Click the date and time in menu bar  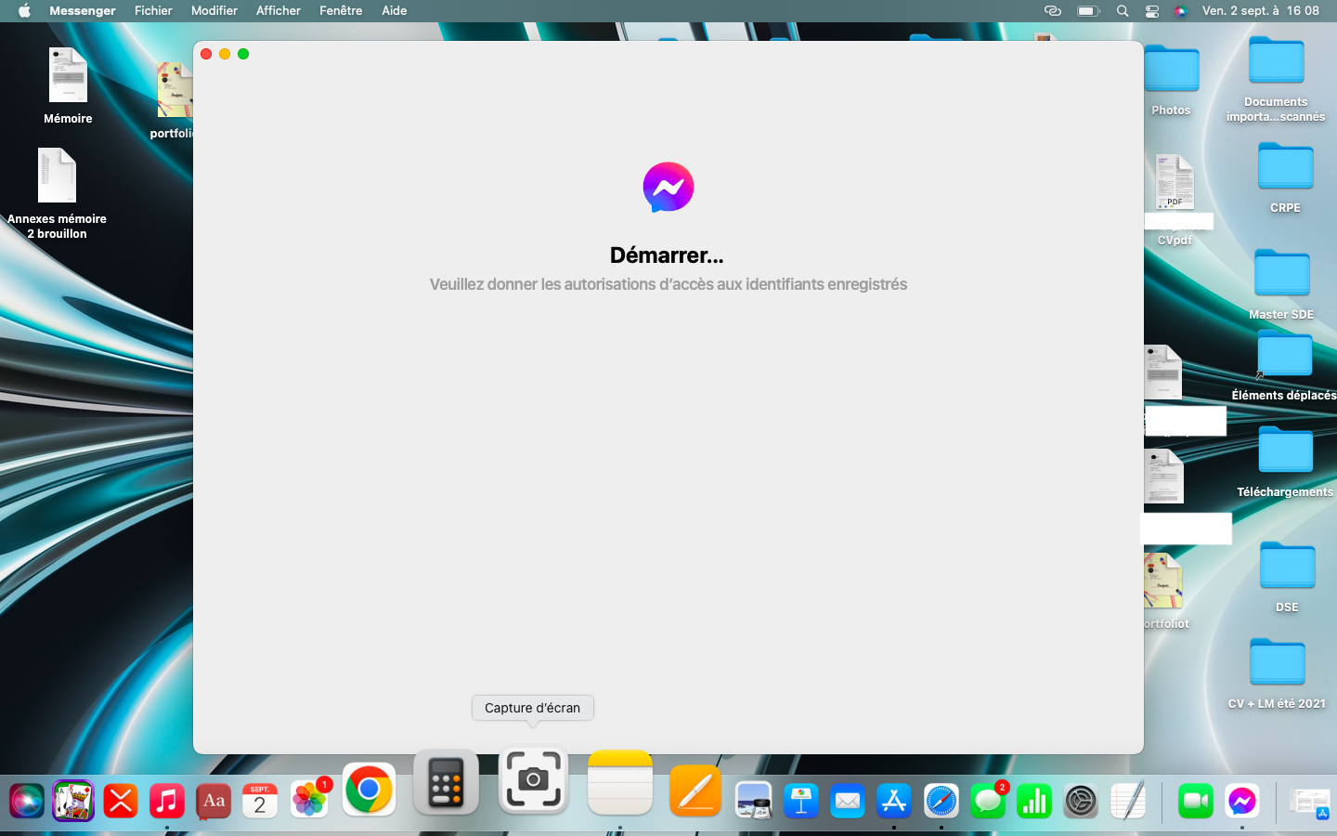pyautogui.click(x=1260, y=11)
